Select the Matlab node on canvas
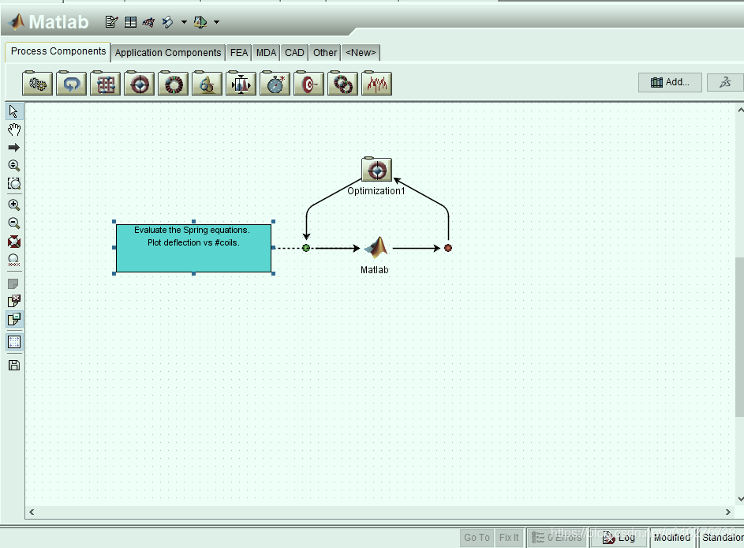The width and height of the screenshot is (744, 548). point(376,249)
